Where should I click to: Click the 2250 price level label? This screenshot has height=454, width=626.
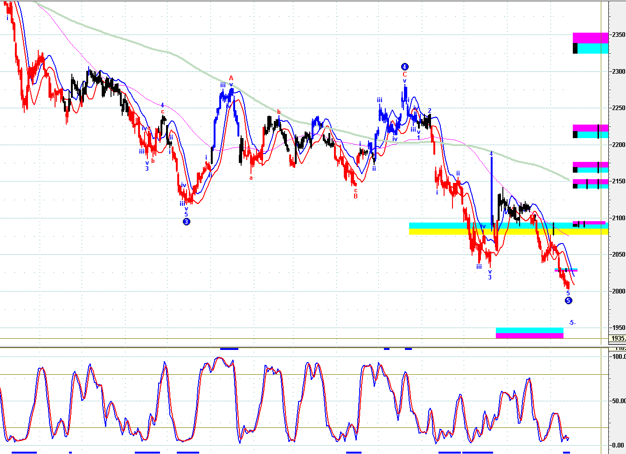[619, 108]
